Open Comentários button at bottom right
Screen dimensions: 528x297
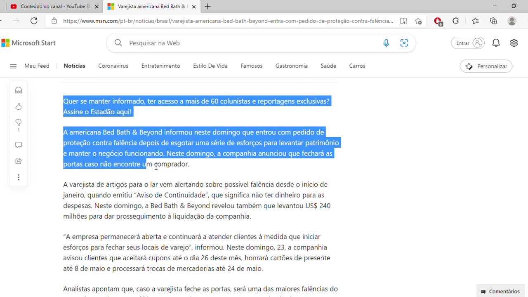coord(500,291)
